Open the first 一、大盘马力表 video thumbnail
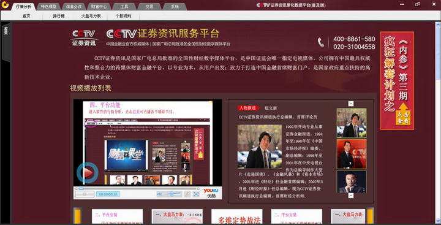The width and height of the screenshot is (441, 225). (177, 216)
